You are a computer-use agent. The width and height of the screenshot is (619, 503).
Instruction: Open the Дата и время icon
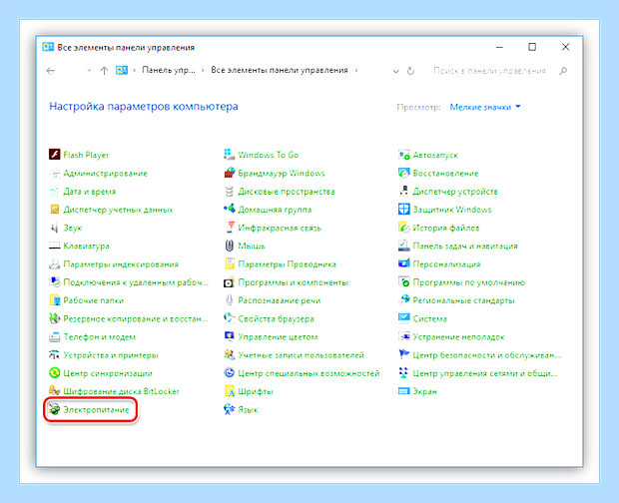[54, 191]
